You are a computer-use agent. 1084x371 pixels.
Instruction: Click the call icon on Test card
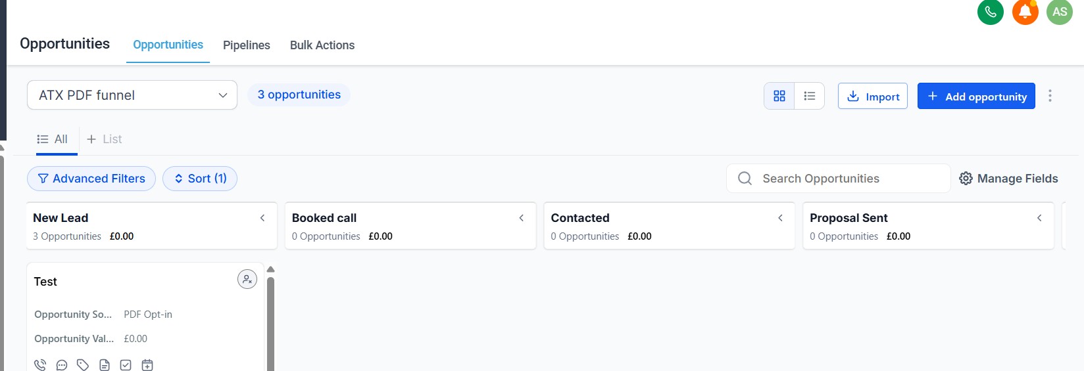pyautogui.click(x=40, y=364)
